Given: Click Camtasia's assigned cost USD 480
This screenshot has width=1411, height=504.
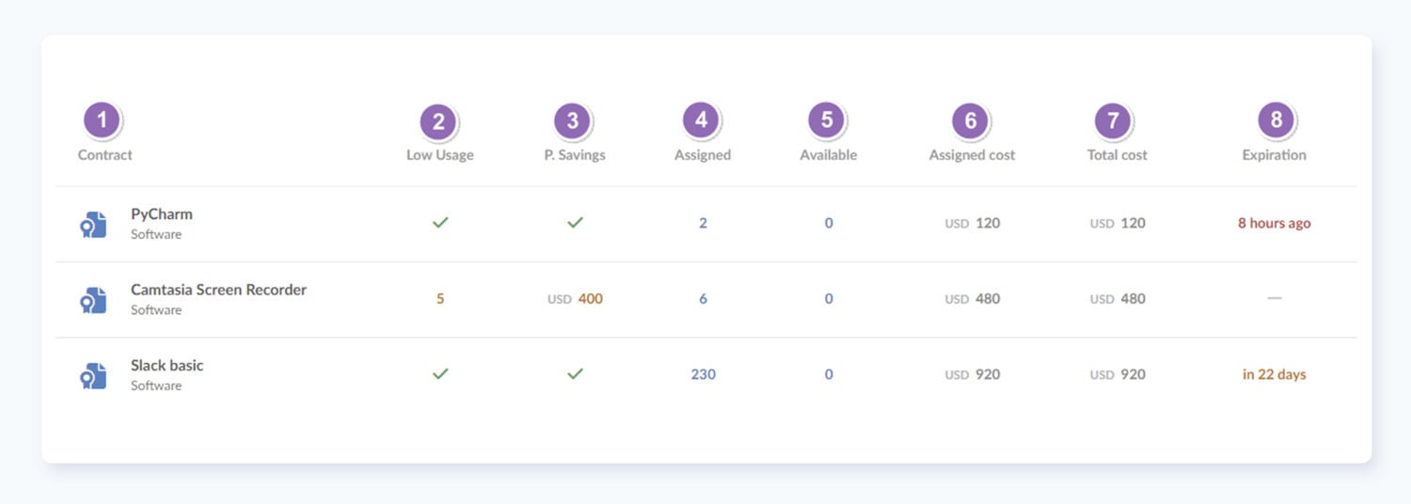Looking at the screenshot, I should (x=973, y=299).
